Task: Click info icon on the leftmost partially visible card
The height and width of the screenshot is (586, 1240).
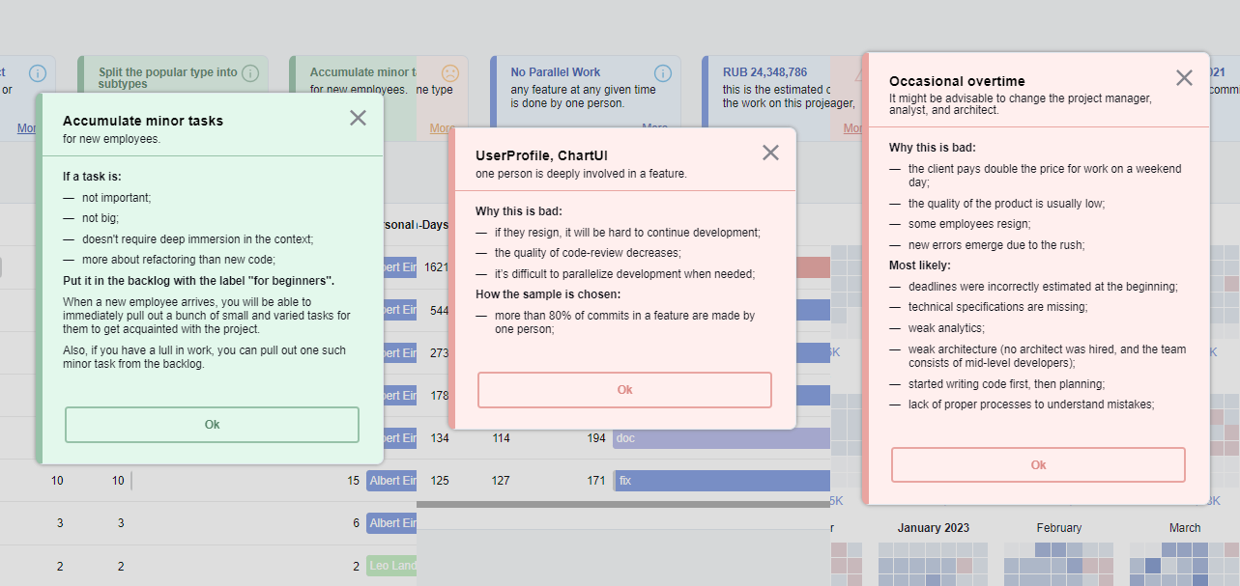Action: pyautogui.click(x=38, y=73)
